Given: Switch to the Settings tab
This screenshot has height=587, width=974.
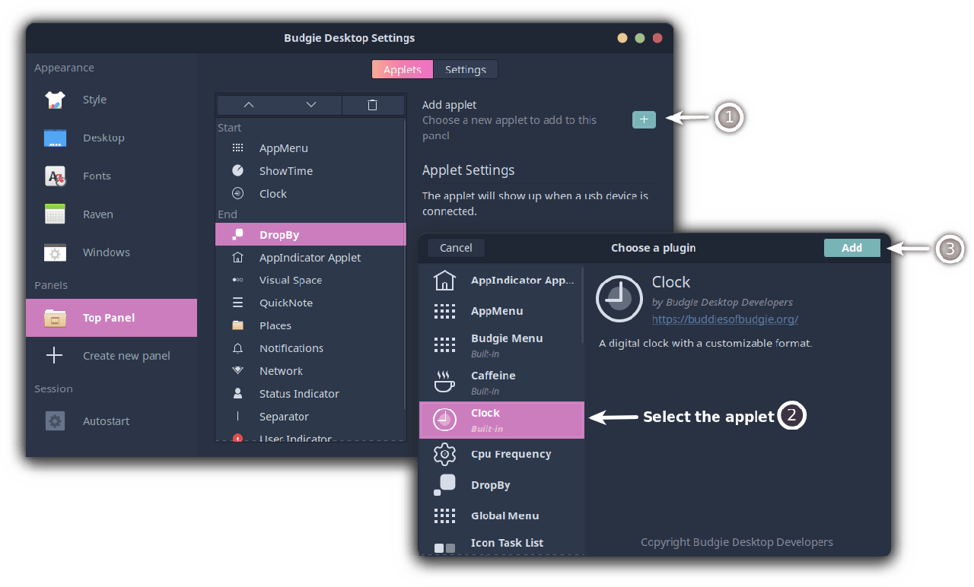Looking at the screenshot, I should pyautogui.click(x=465, y=70).
